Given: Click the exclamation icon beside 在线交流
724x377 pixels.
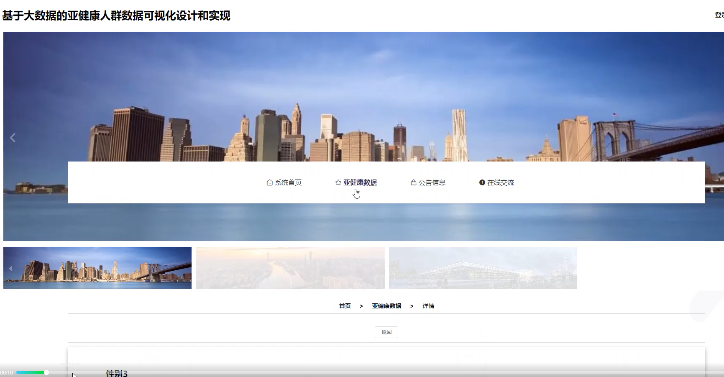Looking at the screenshot, I should [x=482, y=182].
